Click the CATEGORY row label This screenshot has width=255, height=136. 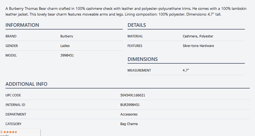point(13,124)
